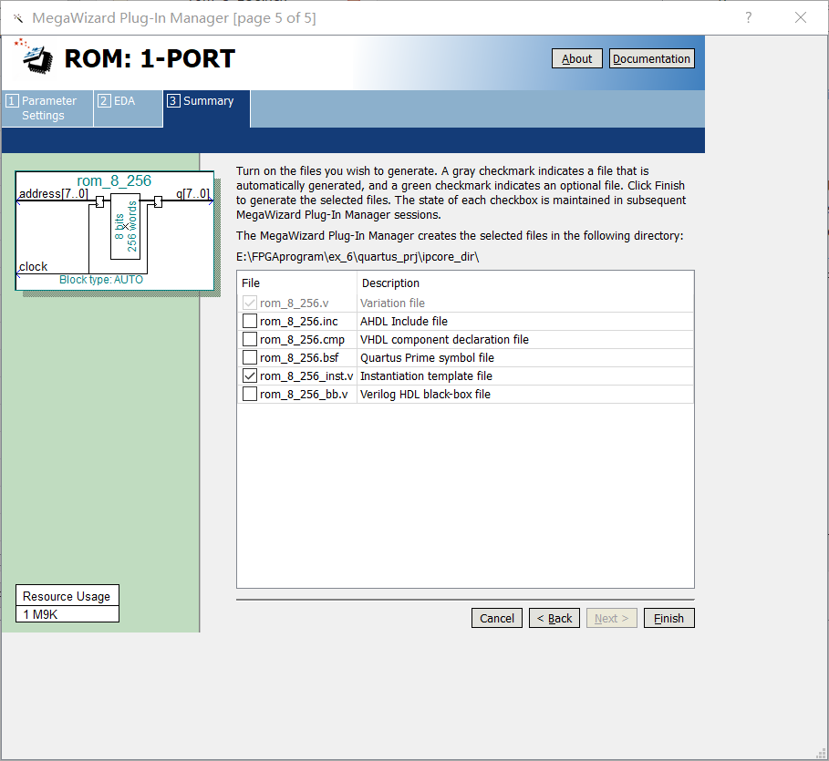Click the Variation file description
The image size is (829, 761).
(392, 303)
